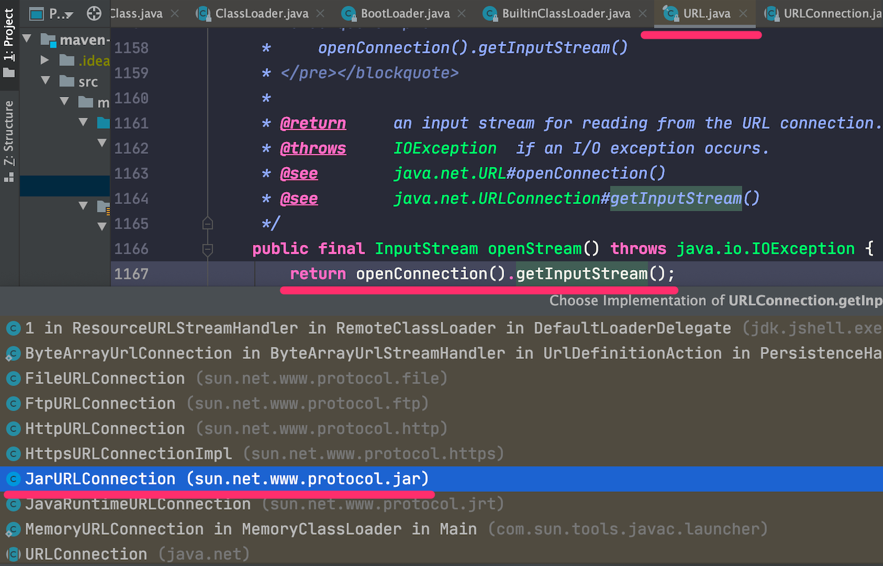This screenshot has width=883, height=566.
Task: Click highlighted getInputStream in Javadoc line 1164
Action: [676, 198]
